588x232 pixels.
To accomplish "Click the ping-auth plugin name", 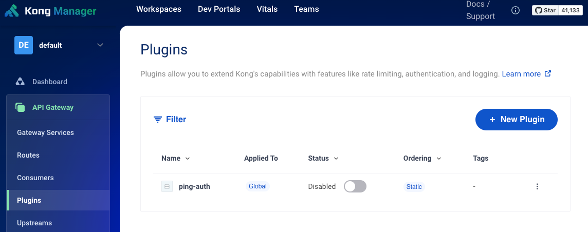I will pyautogui.click(x=194, y=186).
